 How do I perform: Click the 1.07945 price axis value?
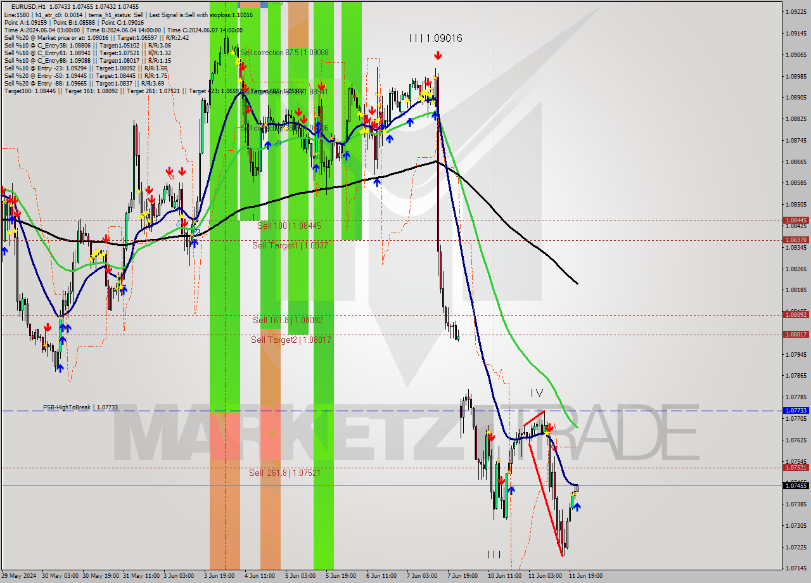[796, 354]
